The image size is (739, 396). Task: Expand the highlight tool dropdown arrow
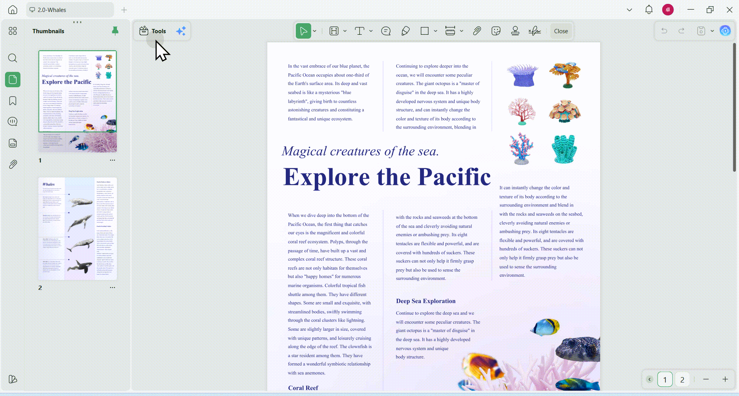coord(345,31)
